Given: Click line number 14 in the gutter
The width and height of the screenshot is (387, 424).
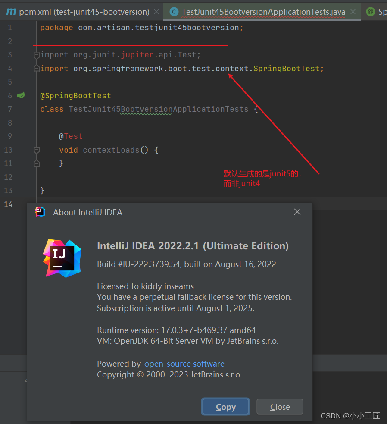Looking at the screenshot, I should click(x=8, y=204).
